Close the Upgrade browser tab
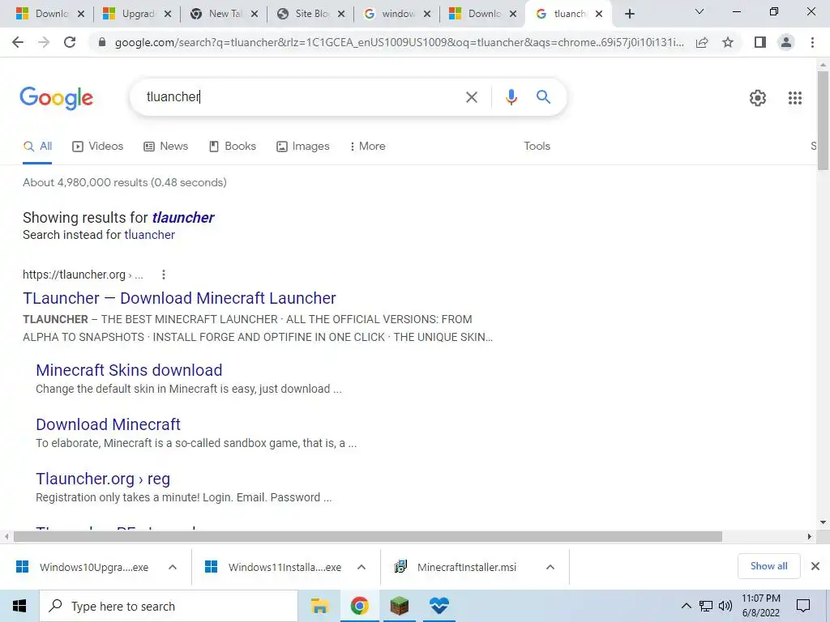 [x=168, y=15]
